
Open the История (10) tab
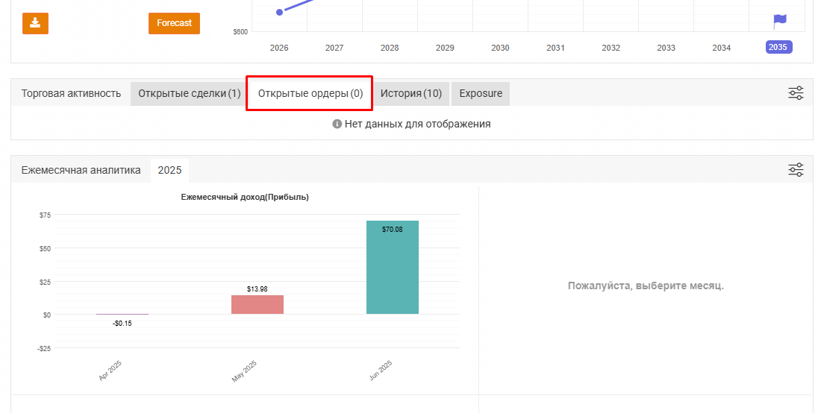point(411,94)
